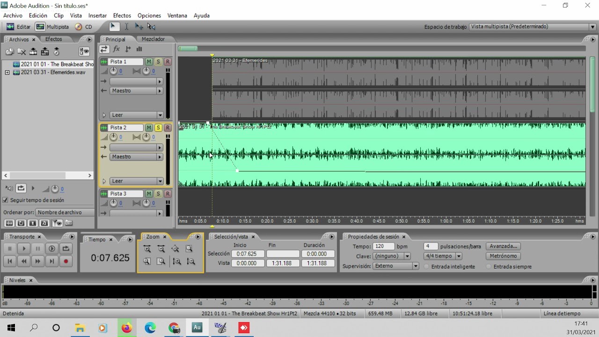Open the Espacio de trabajo dropdown
Screen dimensions: 599x337
point(592,27)
